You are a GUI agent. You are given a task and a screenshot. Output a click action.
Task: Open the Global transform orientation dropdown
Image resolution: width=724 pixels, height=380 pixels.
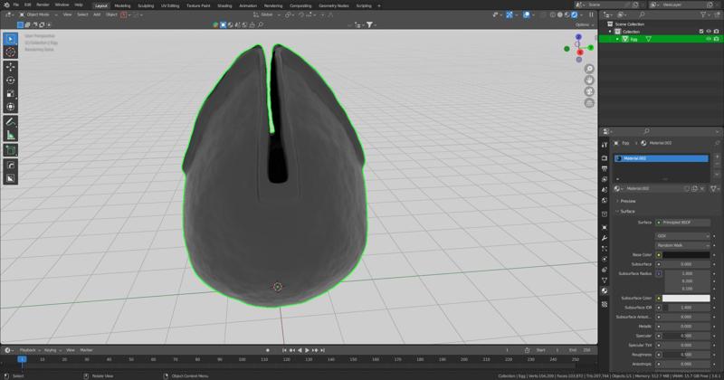pos(267,14)
